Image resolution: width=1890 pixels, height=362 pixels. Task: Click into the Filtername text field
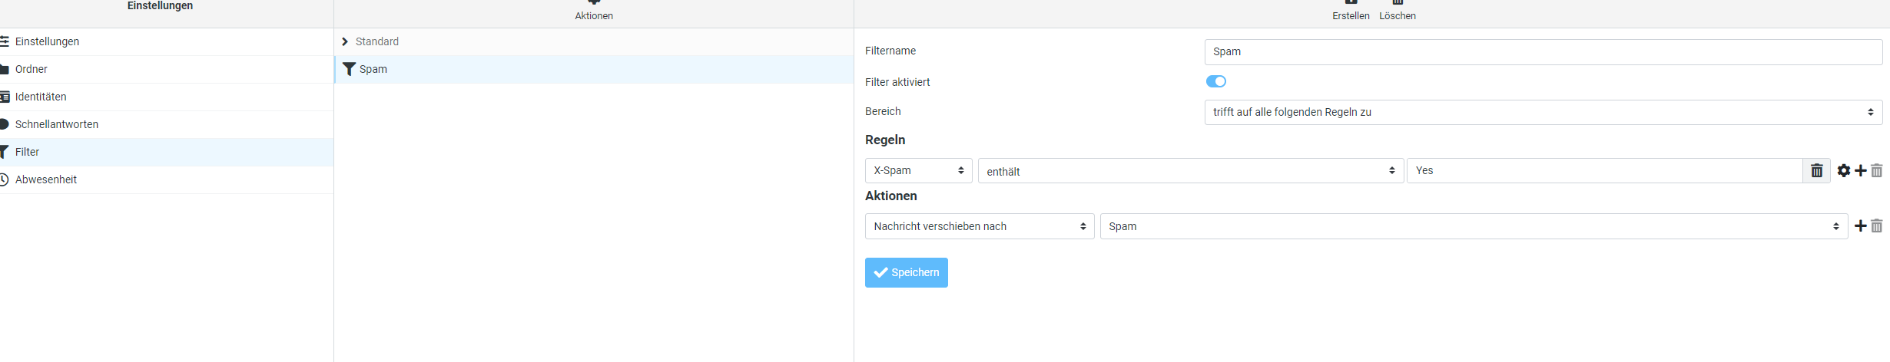1543,51
